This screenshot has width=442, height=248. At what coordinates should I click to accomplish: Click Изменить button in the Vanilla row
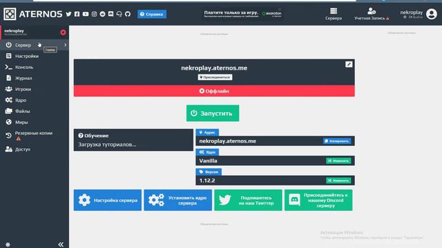338,161
